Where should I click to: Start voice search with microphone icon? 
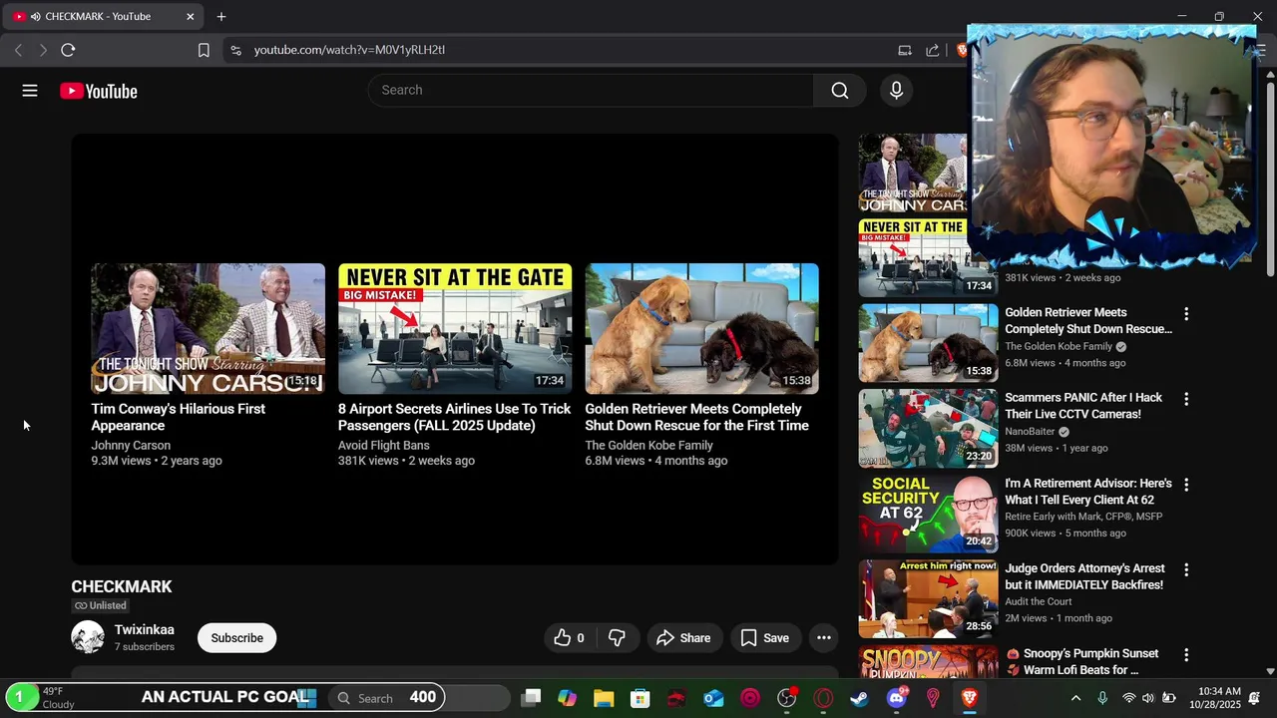pos(896,90)
